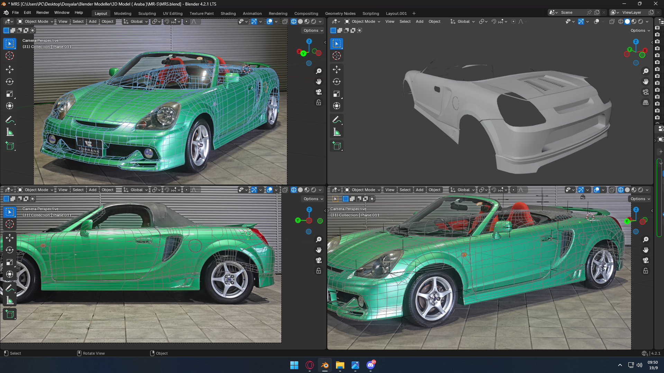Click Select in top-right viewport header
Screen dimensions: 664x373
click(x=405, y=21)
